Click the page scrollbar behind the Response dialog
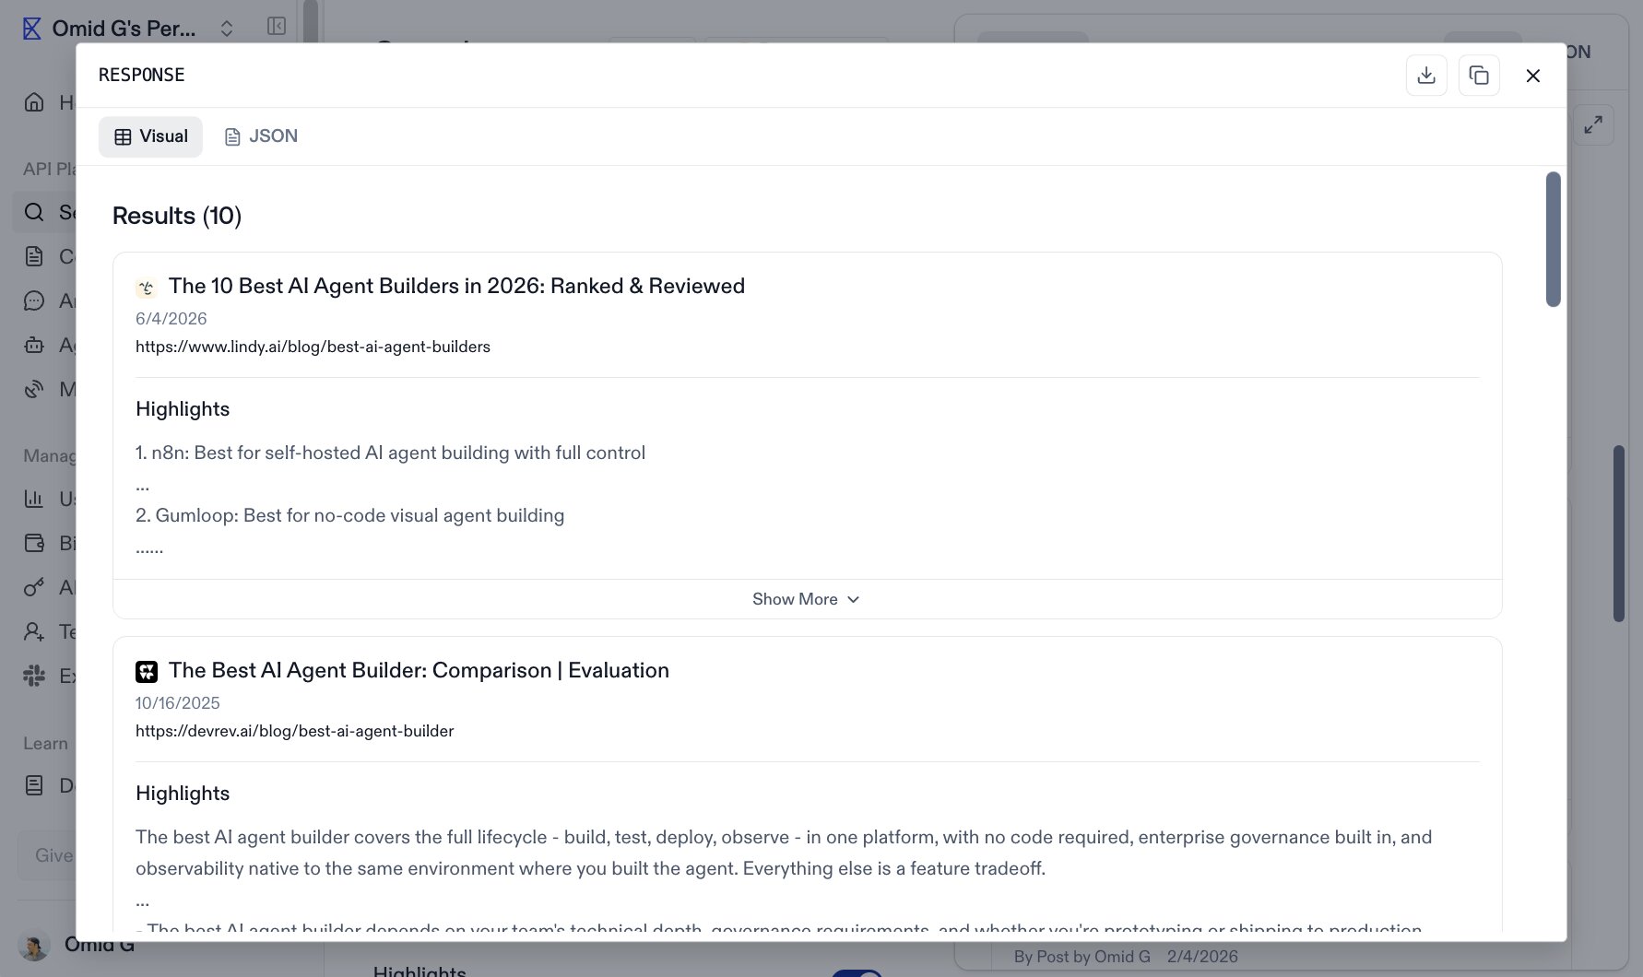Screen dimensions: 1643x977 tap(1619, 535)
